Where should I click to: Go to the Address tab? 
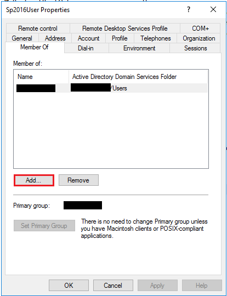click(55, 38)
